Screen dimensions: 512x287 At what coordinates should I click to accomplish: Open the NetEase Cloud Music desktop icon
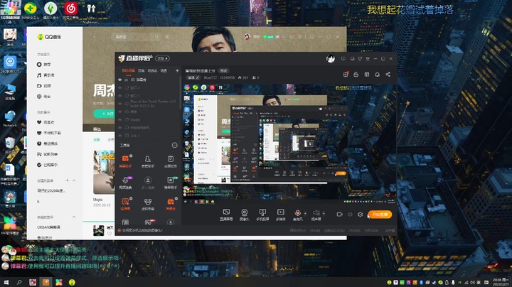click(71, 10)
